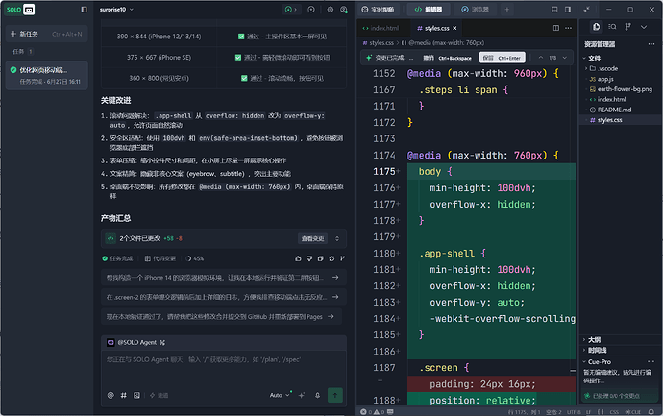Image resolution: width=663 pixels, height=416 pixels.
Task: Open the search icon in the right sidebar
Action: (x=612, y=27)
